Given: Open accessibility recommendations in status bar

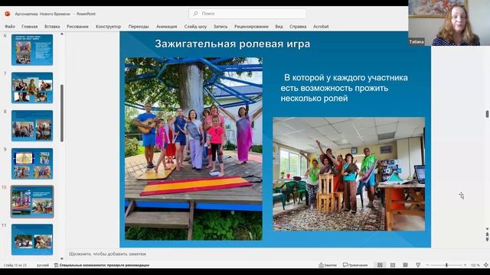Looking at the screenshot, I should [102, 265].
